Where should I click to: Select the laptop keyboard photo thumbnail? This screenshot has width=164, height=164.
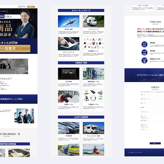click(19, 153)
